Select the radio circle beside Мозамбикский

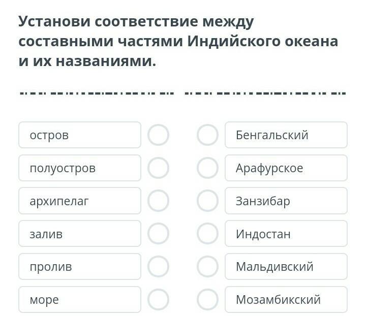point(207,300)
